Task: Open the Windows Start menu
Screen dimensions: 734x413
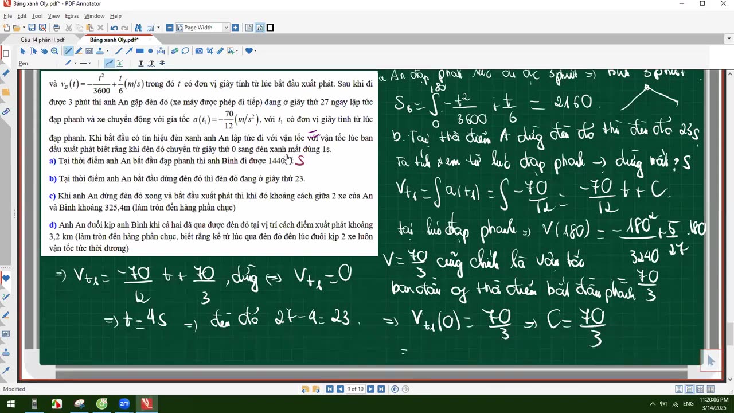Action: point(11,404)
